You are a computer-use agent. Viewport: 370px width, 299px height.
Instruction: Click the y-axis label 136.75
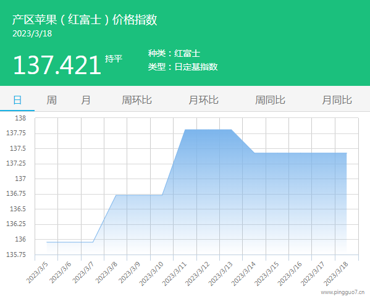click(x=16, y=194)
